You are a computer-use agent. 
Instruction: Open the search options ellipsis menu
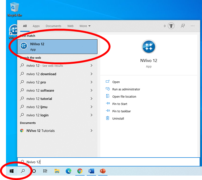point(193,26)
